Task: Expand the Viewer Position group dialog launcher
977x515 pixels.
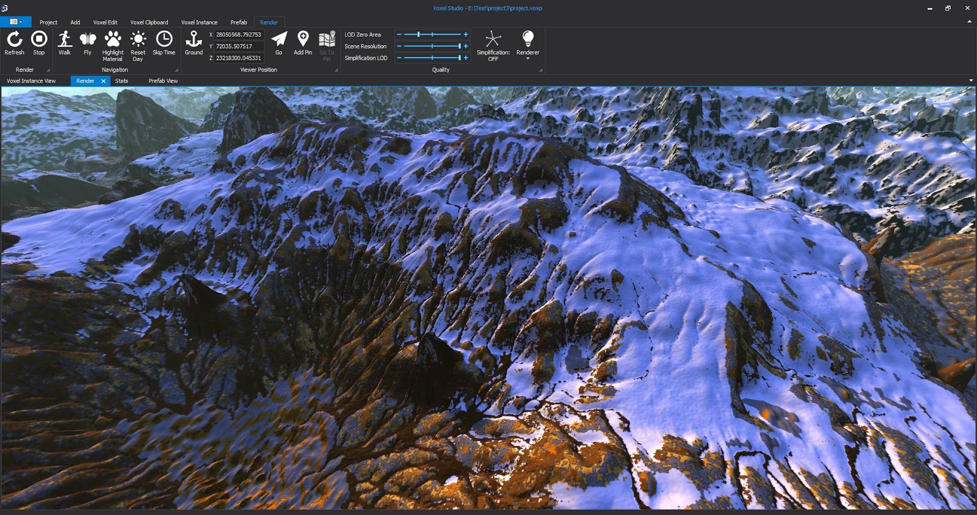Action: [x=336, y=70]
